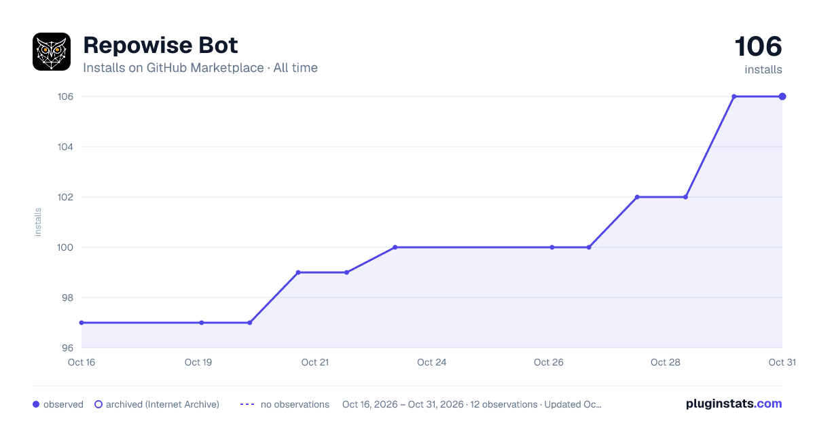
Task: Click the 102 y-axis label
Action: click(x=65, y=197)
